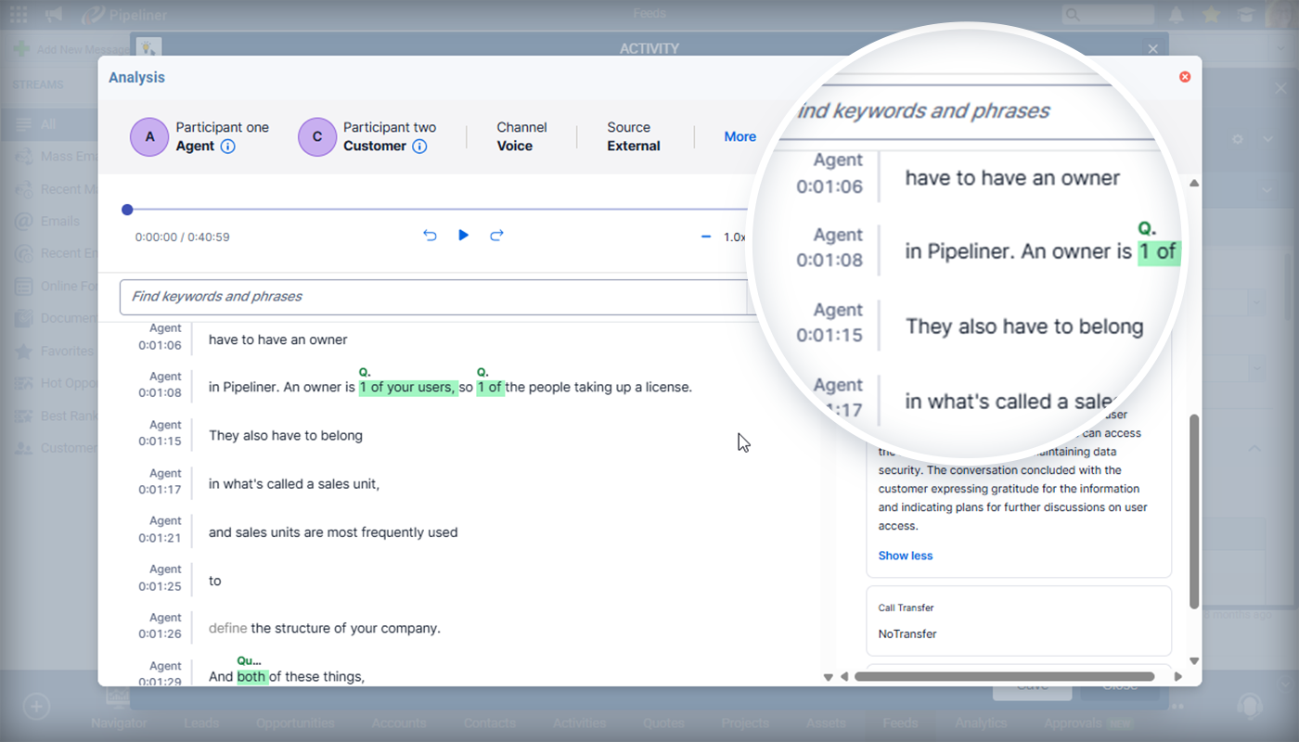The image size is (1299, 742).
Task: Click the rewind arrow in the audio player
Action: pos(430,236)
